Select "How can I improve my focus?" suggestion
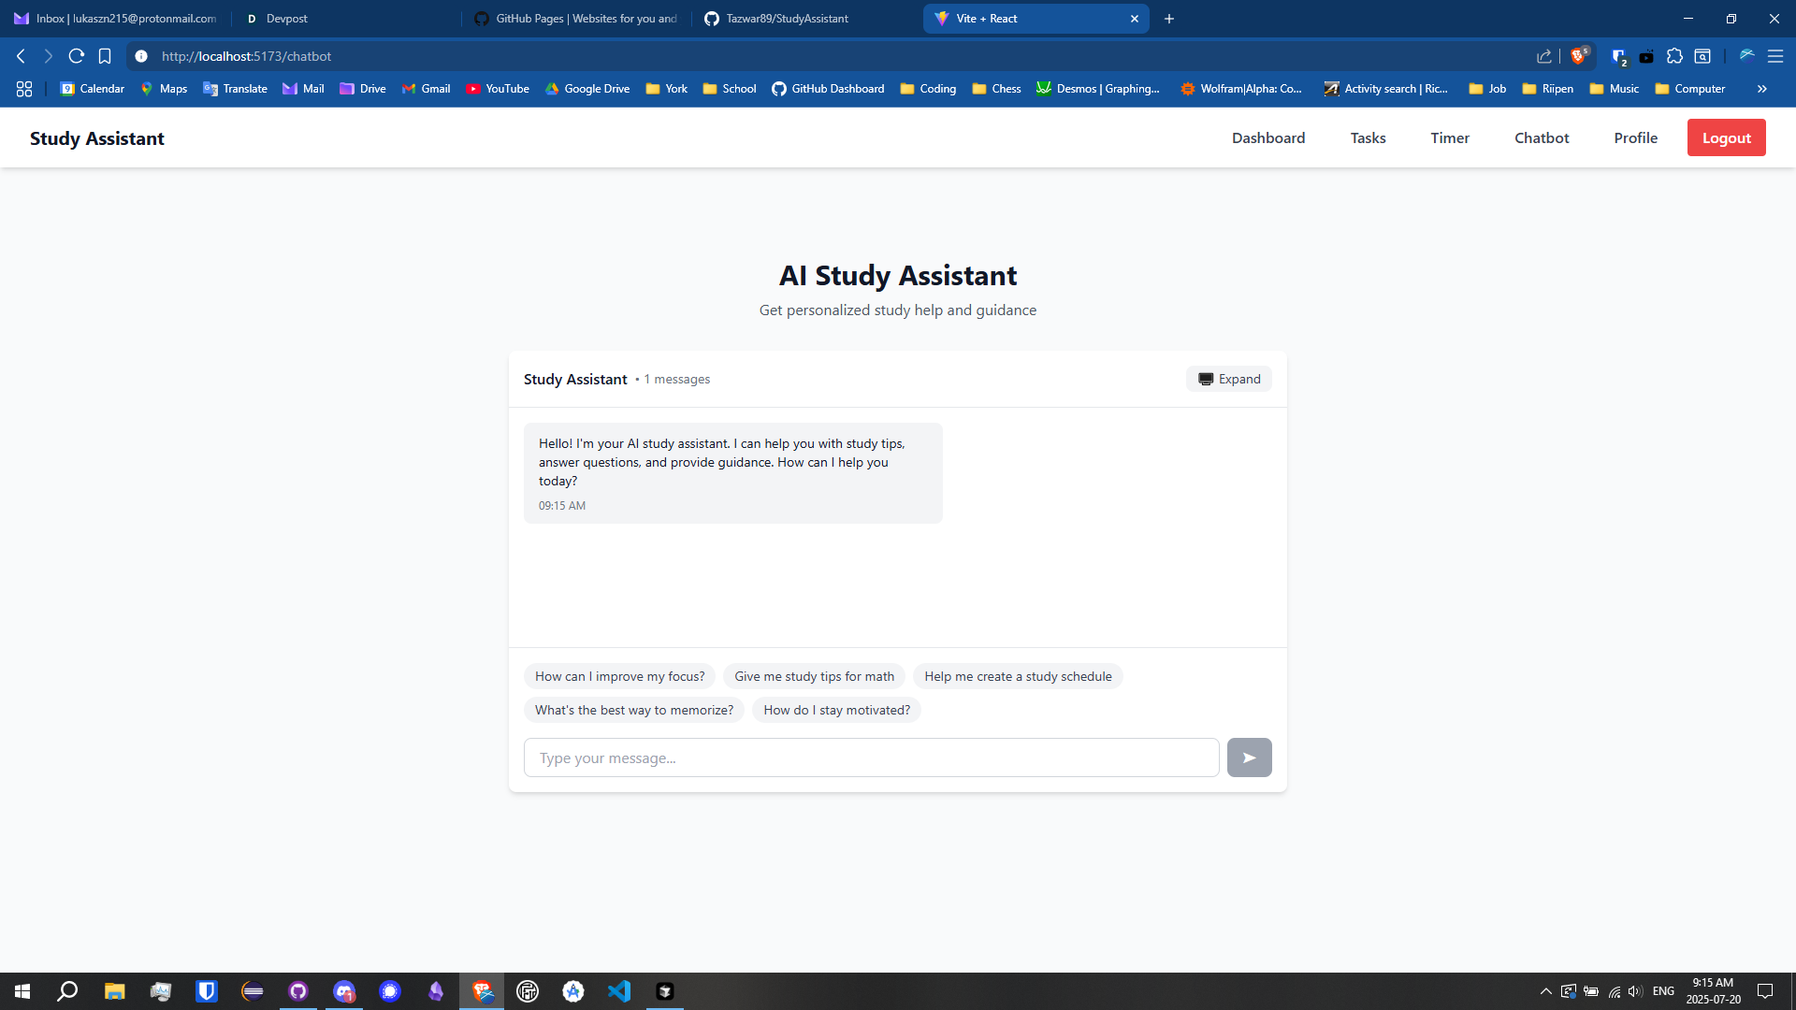1796x1010 pixels. coord(619,676)
